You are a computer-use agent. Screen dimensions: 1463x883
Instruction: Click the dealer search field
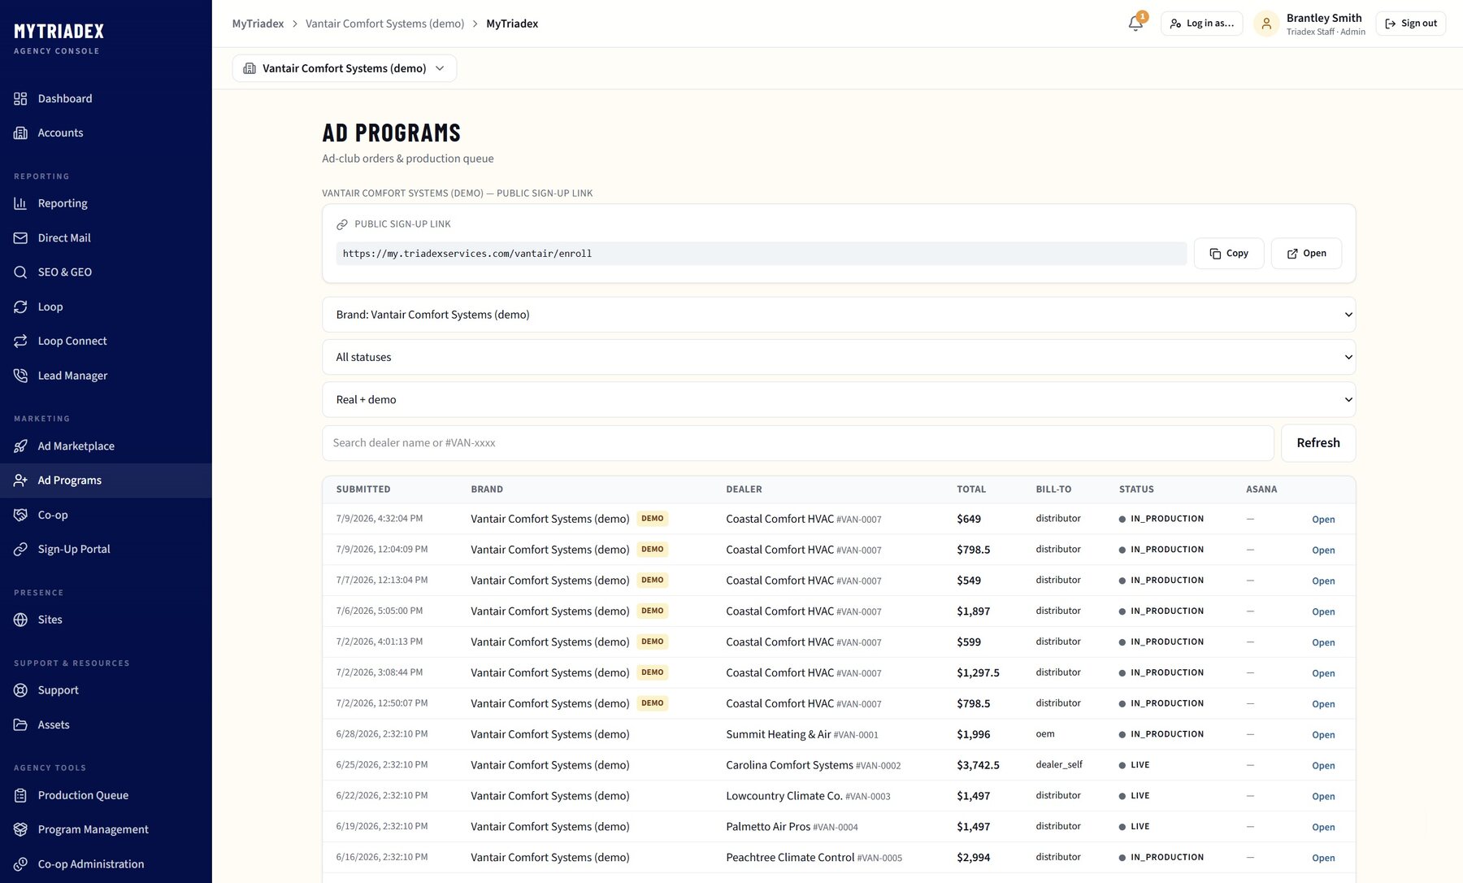pos(798,443)
